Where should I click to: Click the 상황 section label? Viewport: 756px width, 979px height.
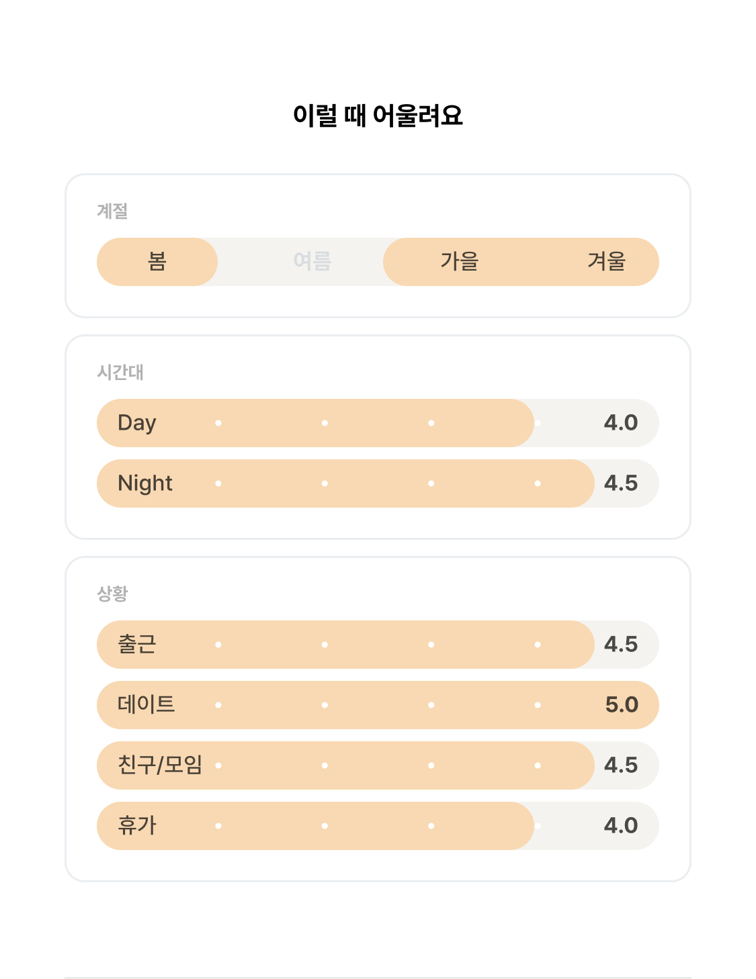click(x=112, y=594)
